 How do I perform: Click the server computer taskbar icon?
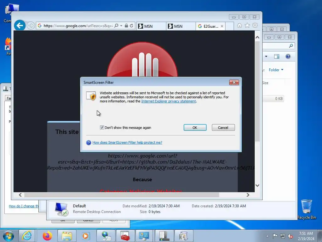pos(164,236)
